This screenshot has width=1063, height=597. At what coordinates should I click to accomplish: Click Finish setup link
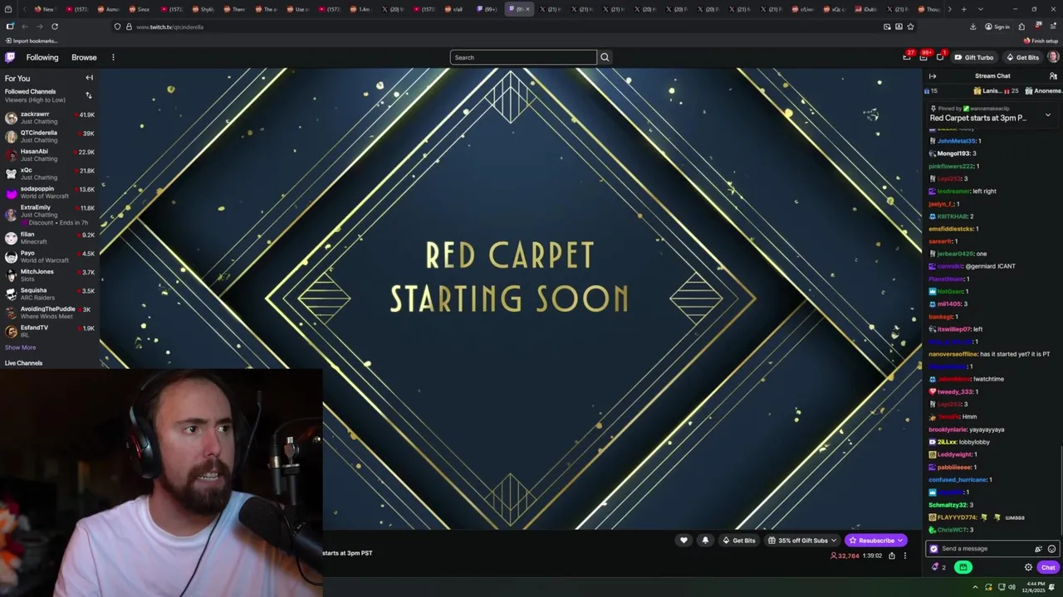tap(1041, 41)
